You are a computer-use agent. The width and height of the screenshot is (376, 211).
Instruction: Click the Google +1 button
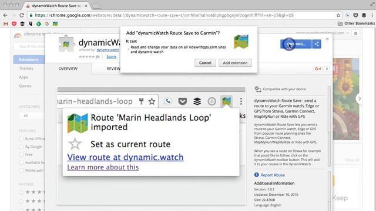pos(318,69)
